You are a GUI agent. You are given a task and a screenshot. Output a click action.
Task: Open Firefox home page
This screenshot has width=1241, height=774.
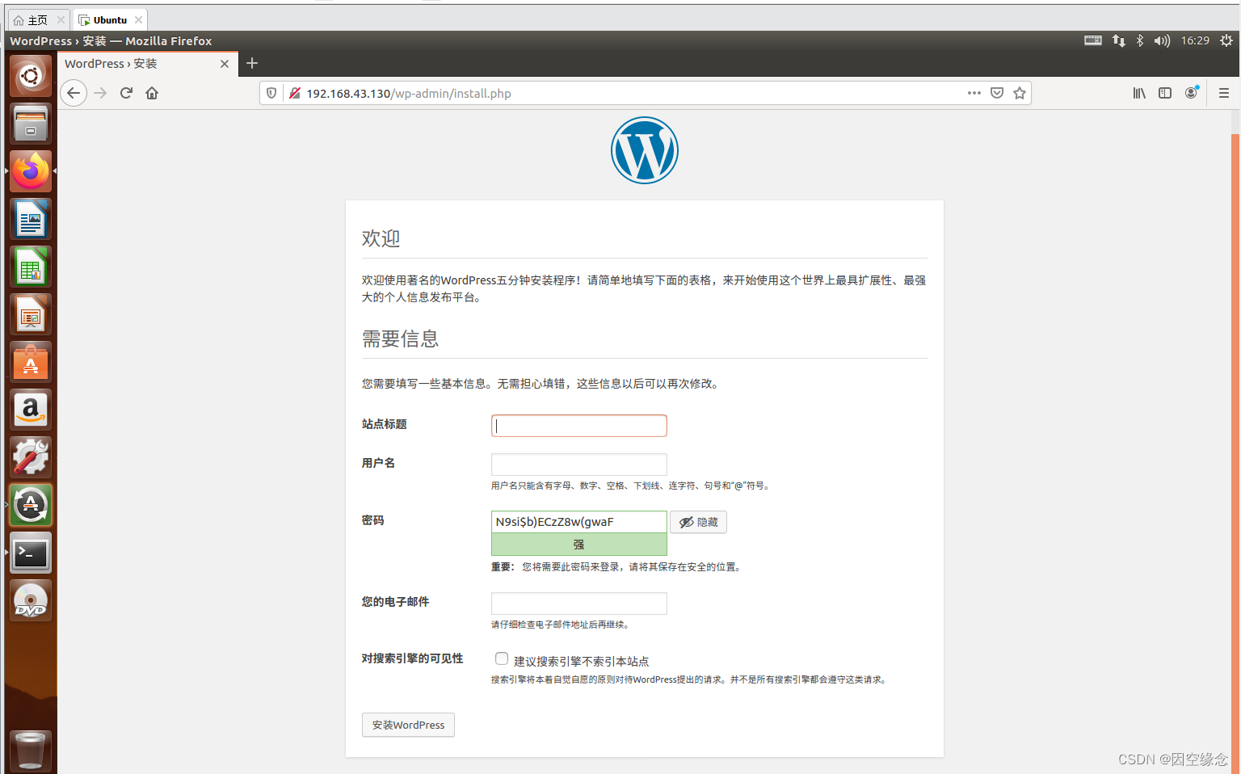click(152, 93)
